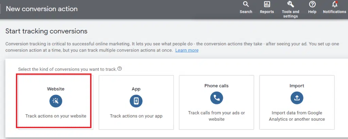Pick "Track calls from your ads or website"

[x=216, y=116]
